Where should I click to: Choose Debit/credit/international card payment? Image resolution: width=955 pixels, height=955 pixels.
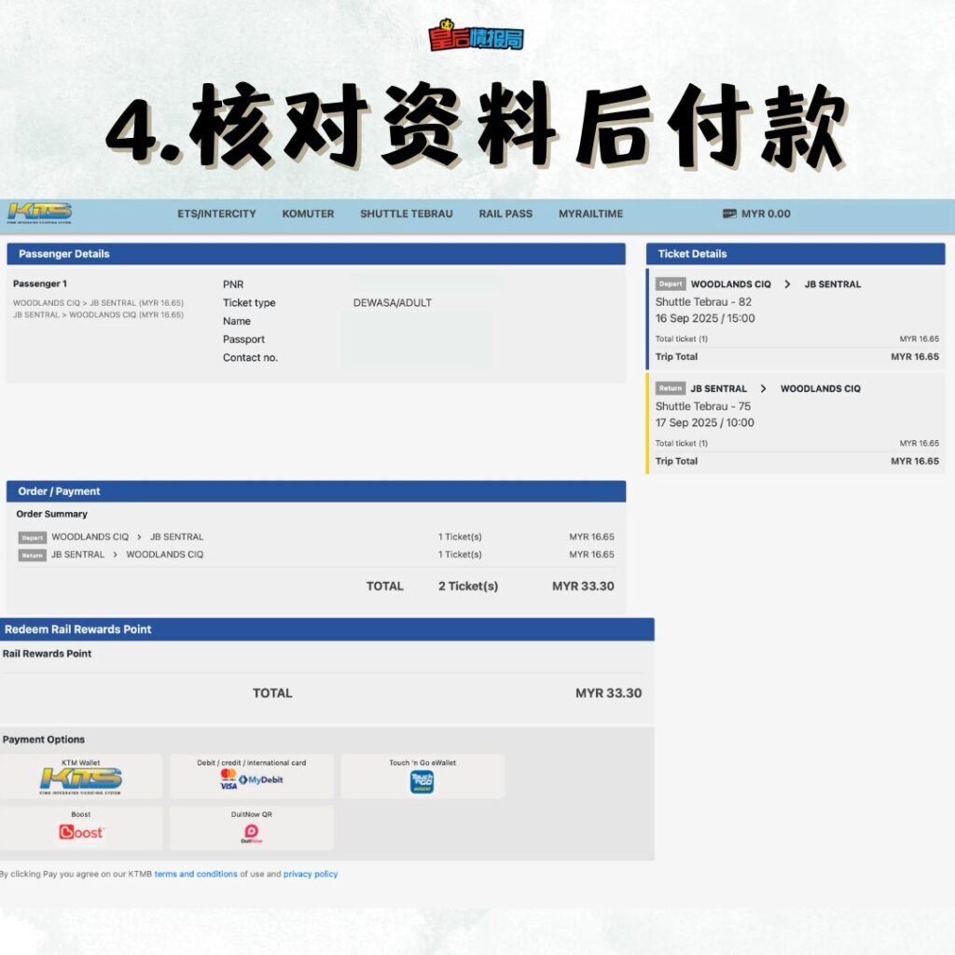pyautogui.click(x=251, y=777)
